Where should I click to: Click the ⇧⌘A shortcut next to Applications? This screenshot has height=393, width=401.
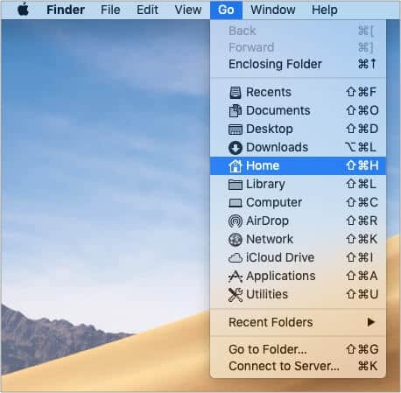362,276
